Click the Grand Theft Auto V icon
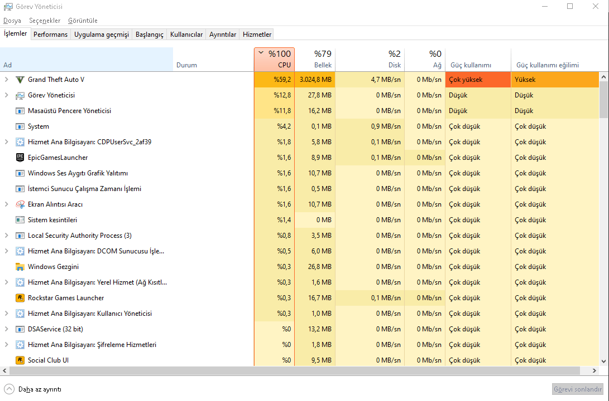This screenshot has width=609, height=401. point(20,80)
